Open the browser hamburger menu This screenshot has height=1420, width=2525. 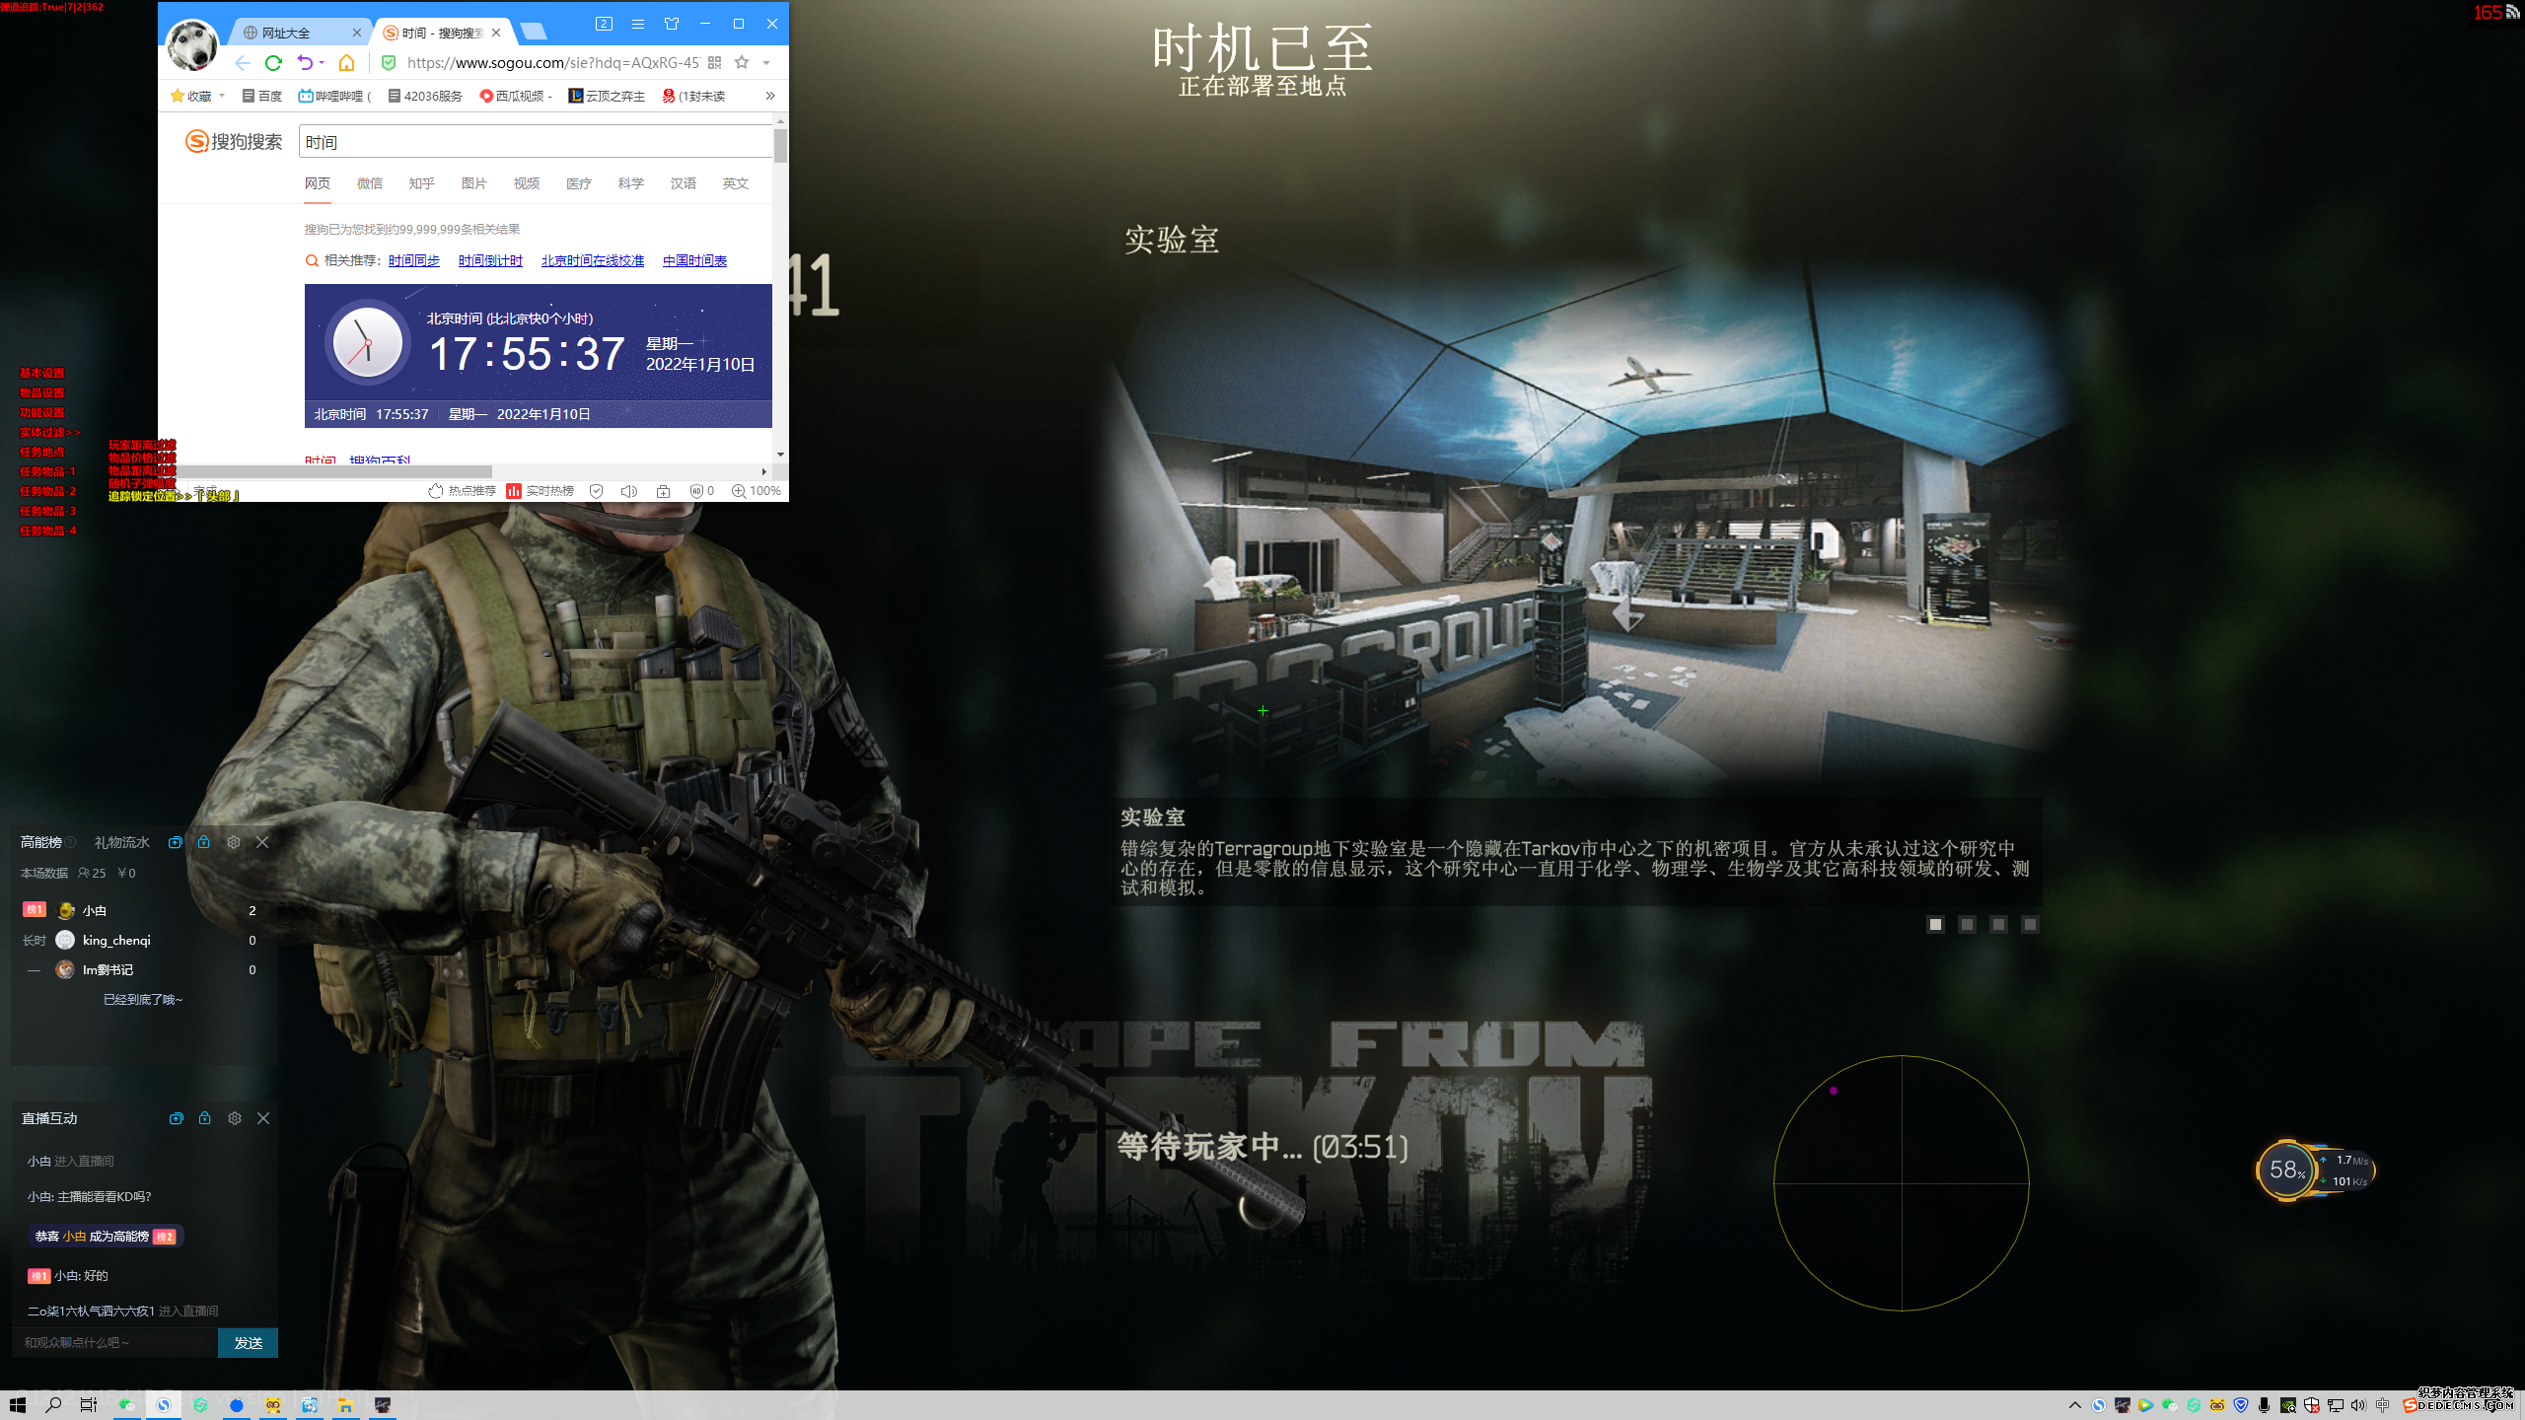[638, 24]
